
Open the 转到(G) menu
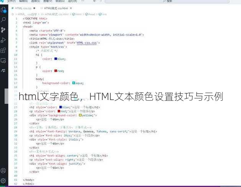click(x=60, y=1)
